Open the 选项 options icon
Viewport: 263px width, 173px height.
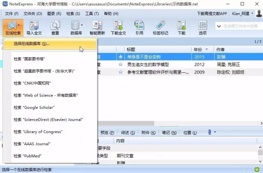[203, 25]
